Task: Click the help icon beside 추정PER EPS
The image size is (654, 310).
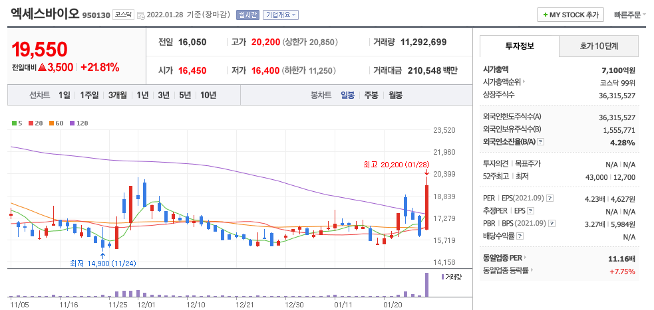Action: coord(530,211)
